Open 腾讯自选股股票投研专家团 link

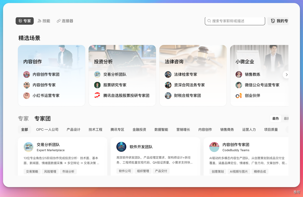click(x=126, y=95)
